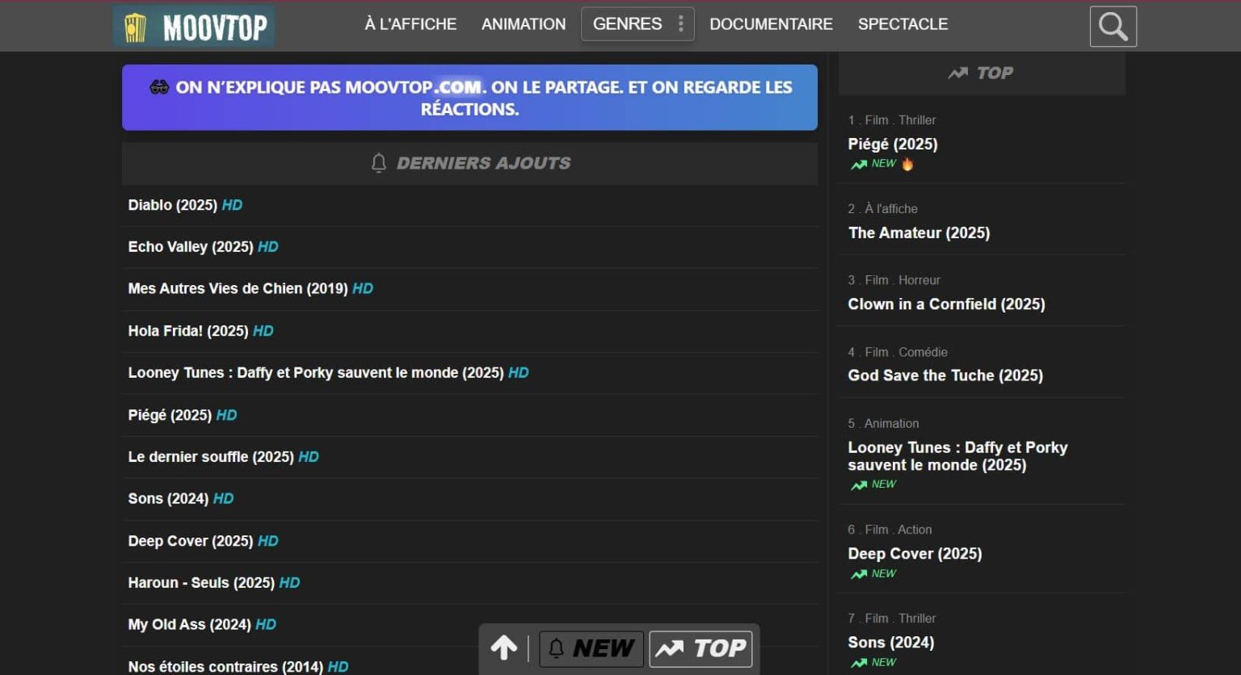Select The Amateur (2025) in top list
This screenshot has height=675, width=1241.
(x=919, y=233)
